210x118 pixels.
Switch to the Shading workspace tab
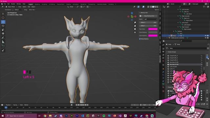point(69,4)
